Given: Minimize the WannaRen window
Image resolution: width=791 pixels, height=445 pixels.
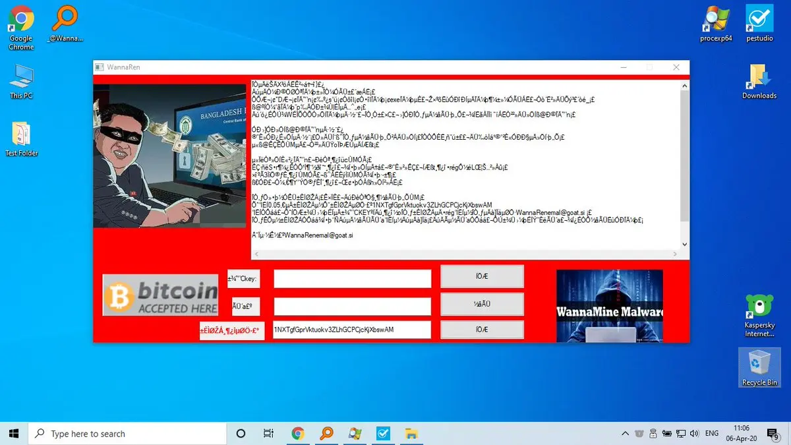Looking at the screenshot, I should tap(622, 67).
